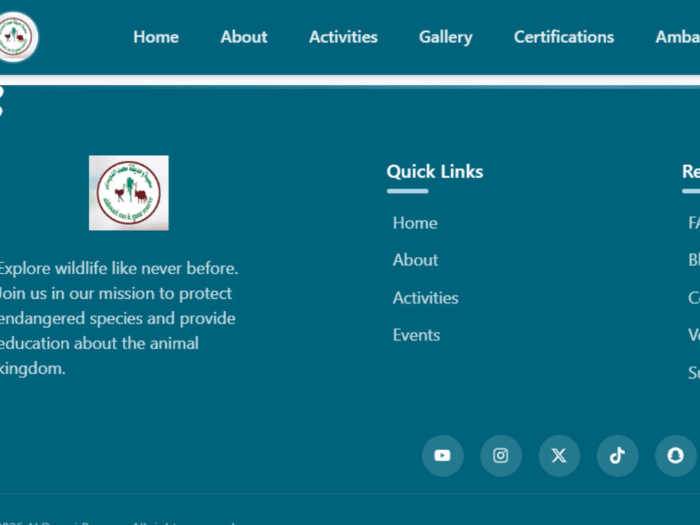Open the X (Twitter) social icon

coord(559,456)
